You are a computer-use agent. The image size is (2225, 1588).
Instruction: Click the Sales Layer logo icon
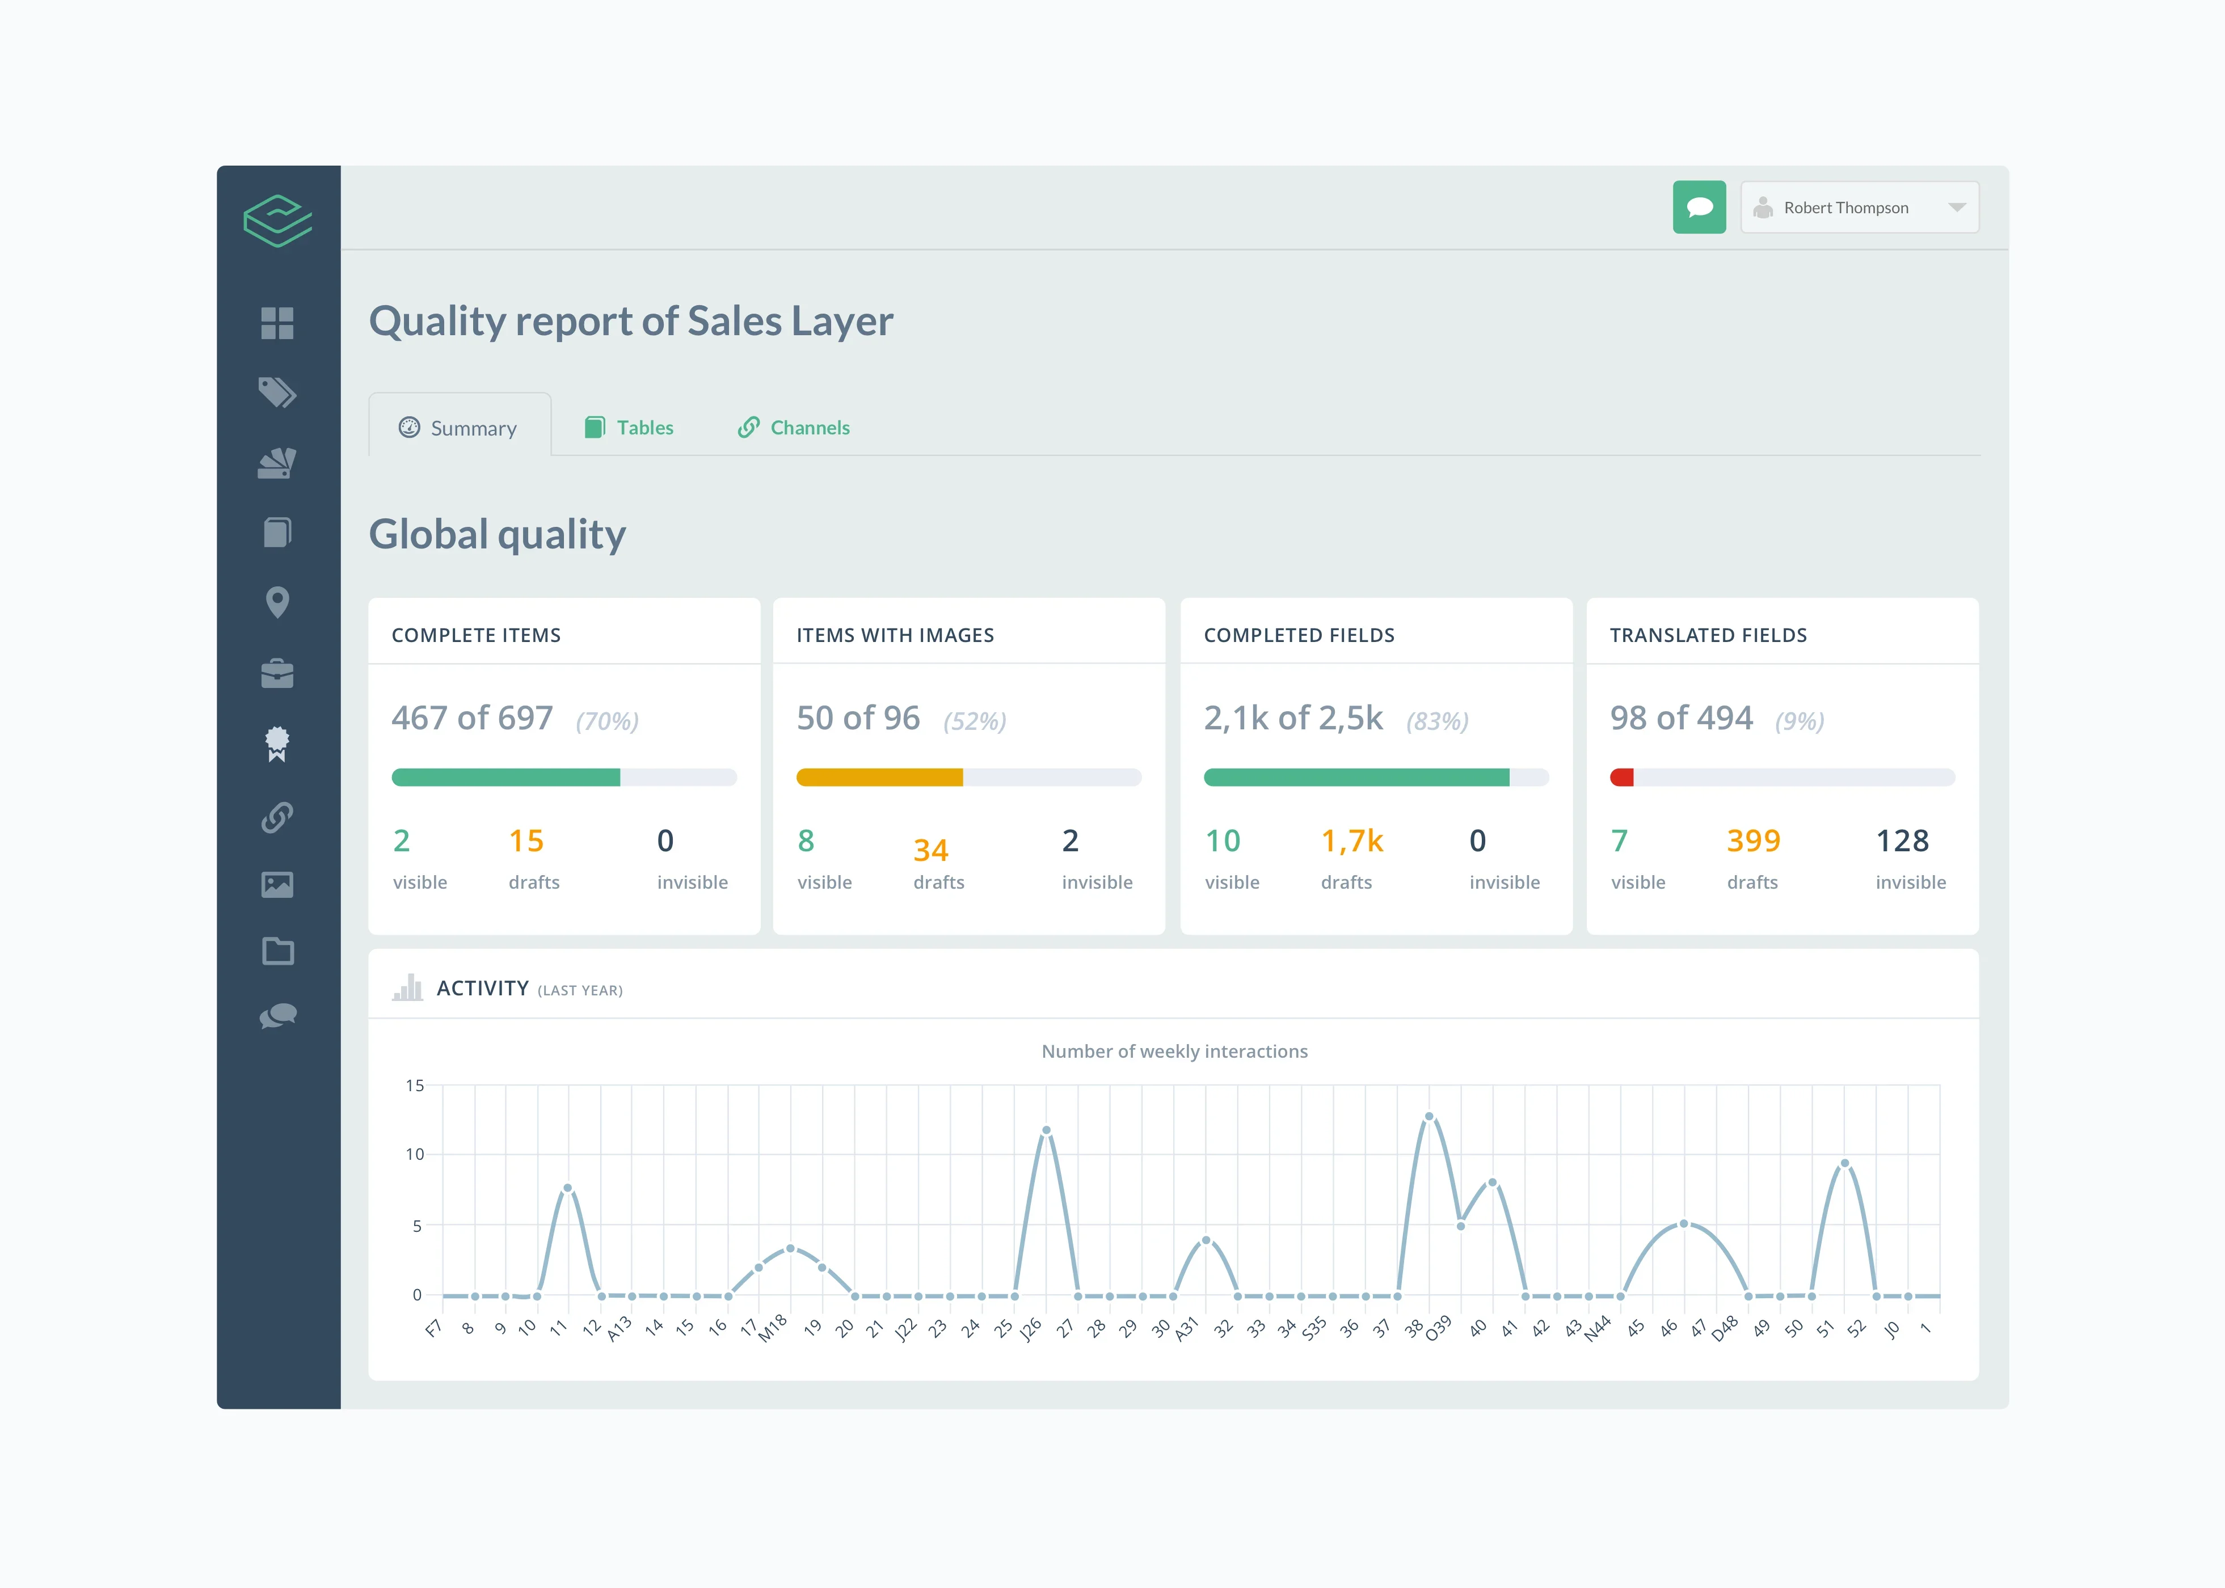(x=278, y=221)
